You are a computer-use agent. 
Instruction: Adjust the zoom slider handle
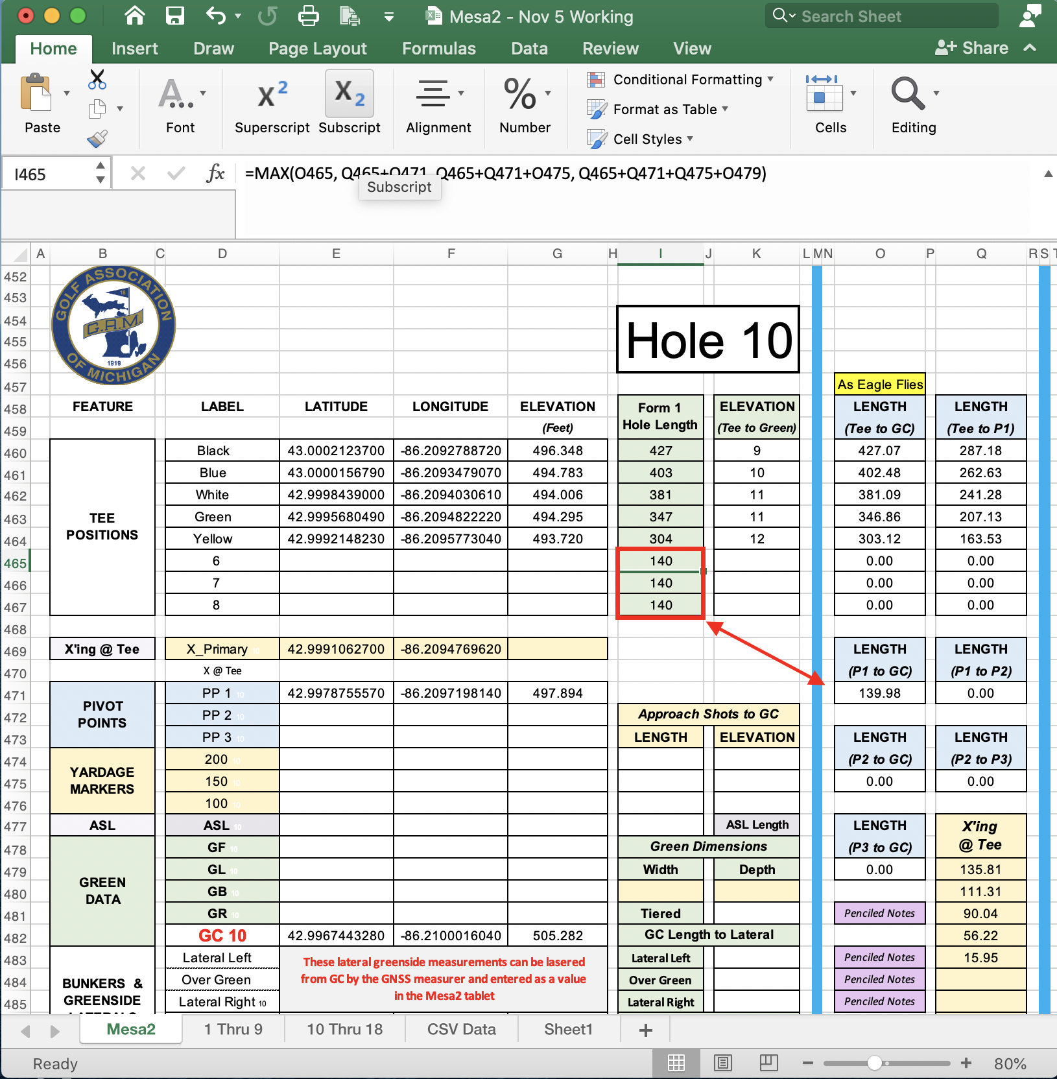click(875, 1063)
